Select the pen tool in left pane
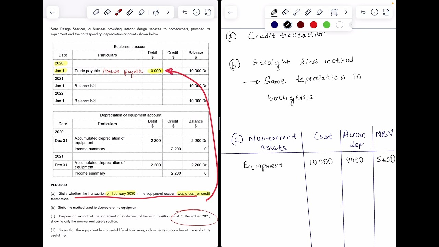 tap(96, 12)
